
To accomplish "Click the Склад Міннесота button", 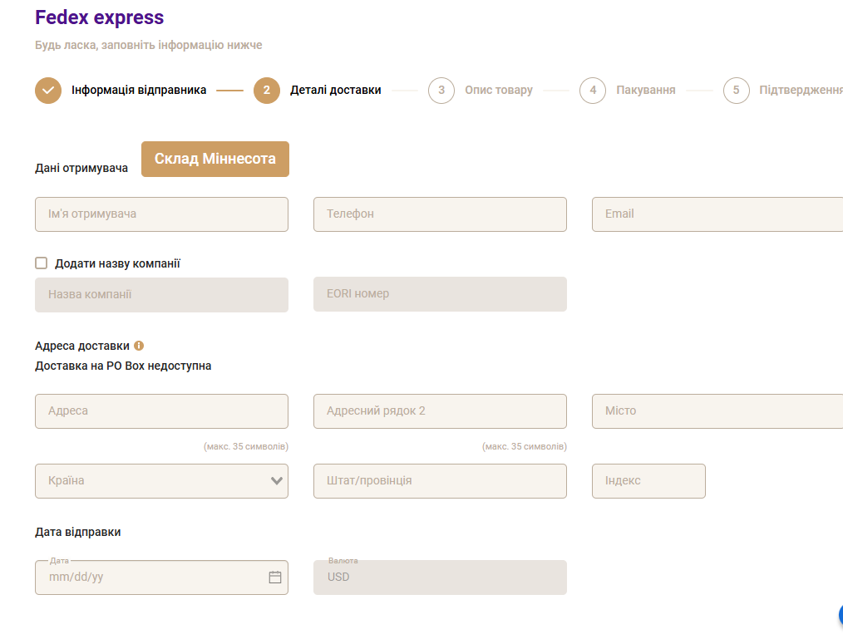I will click(215, 159).
